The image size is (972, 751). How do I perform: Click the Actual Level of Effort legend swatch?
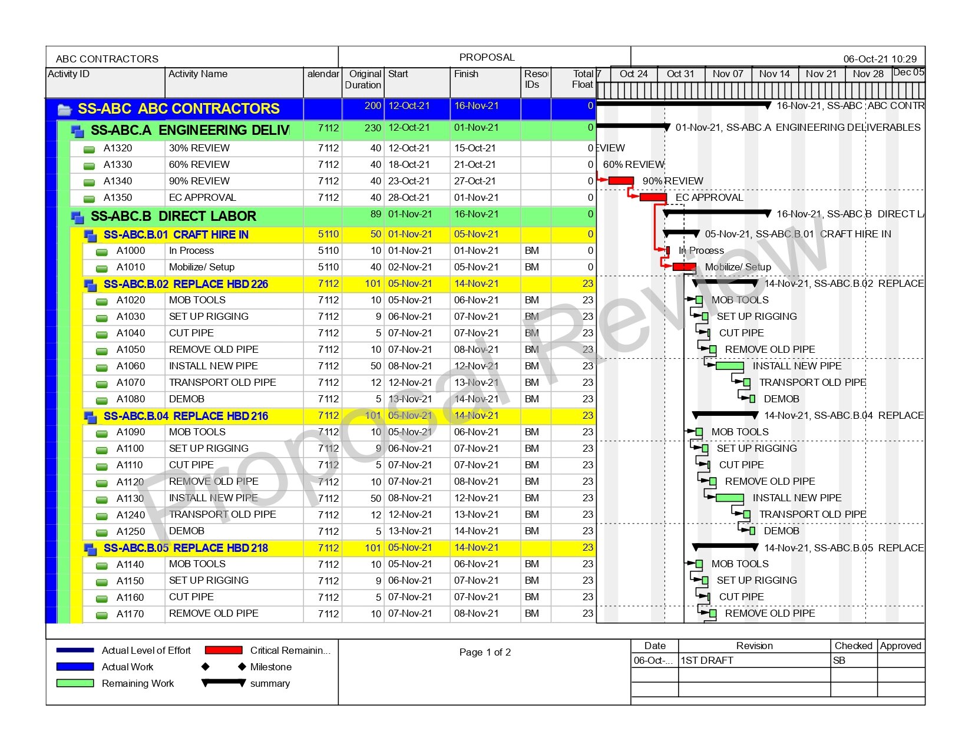click(x=75, y=650)
